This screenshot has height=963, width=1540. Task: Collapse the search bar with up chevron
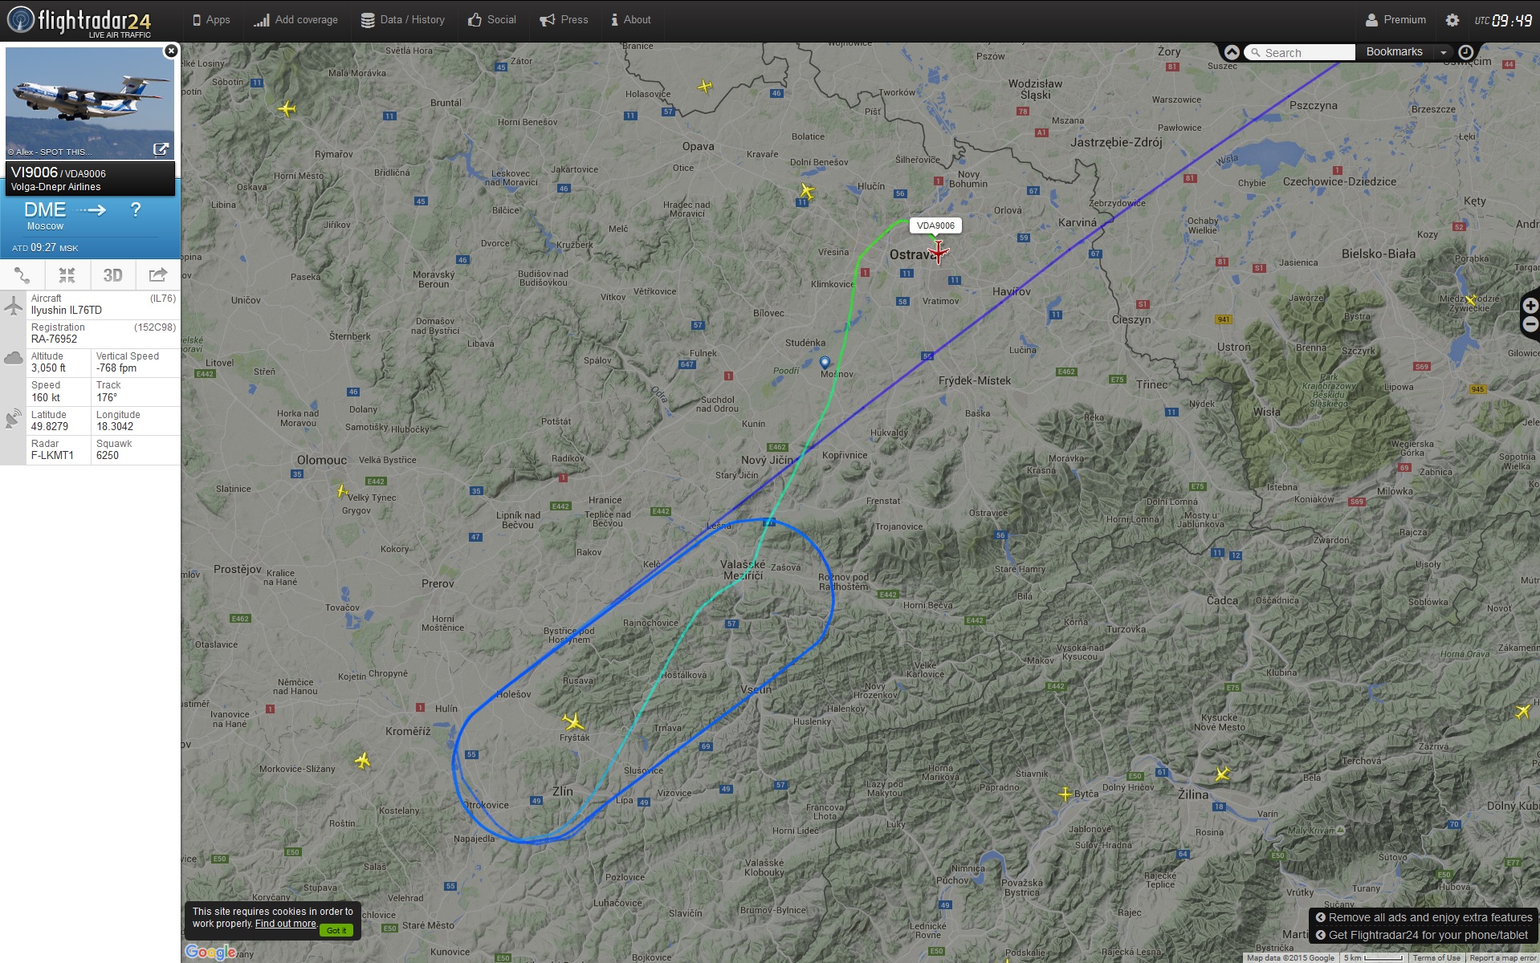point(1232,52)
